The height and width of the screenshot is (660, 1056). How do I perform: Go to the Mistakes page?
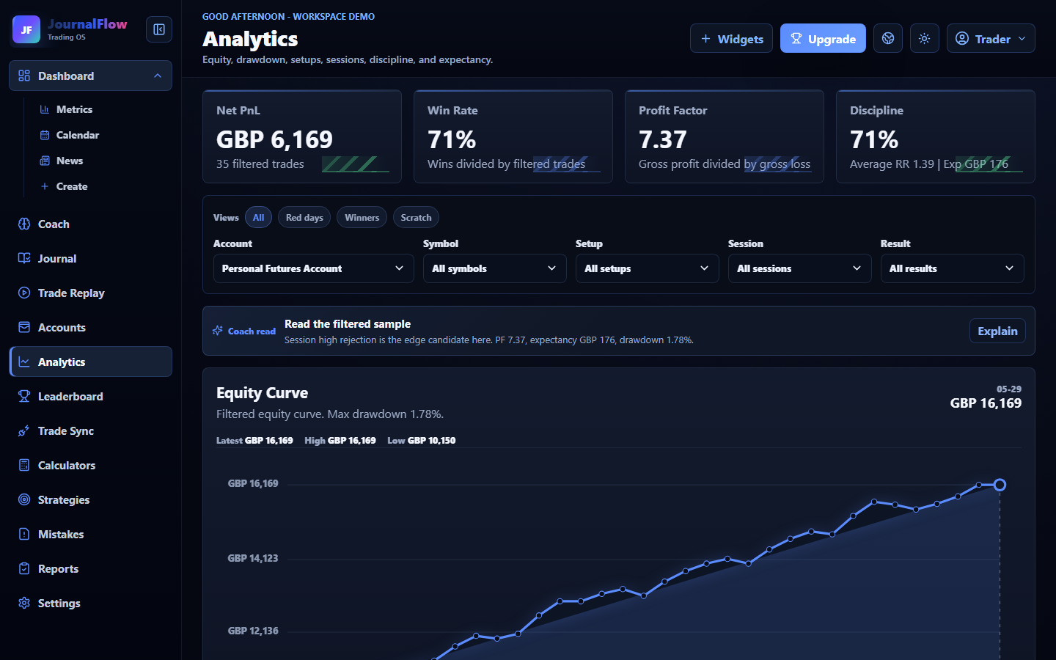click(x=90, y=534)
